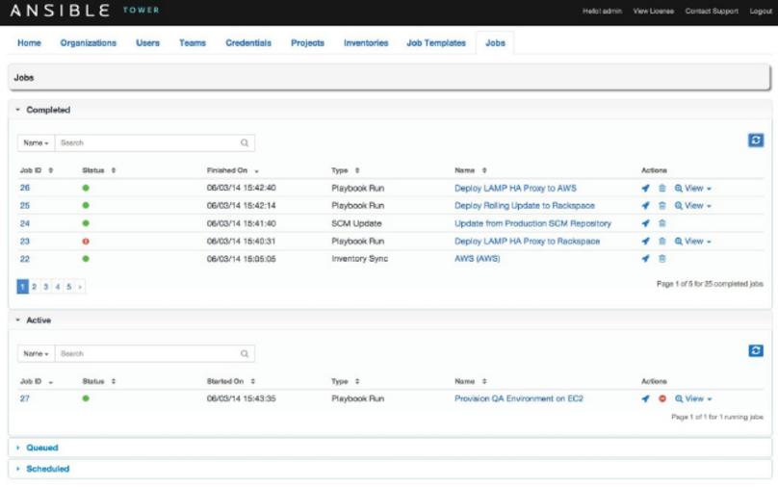Expand the Queued section
Viewport: 778px width, 487px height.
(x=38, y=448)
